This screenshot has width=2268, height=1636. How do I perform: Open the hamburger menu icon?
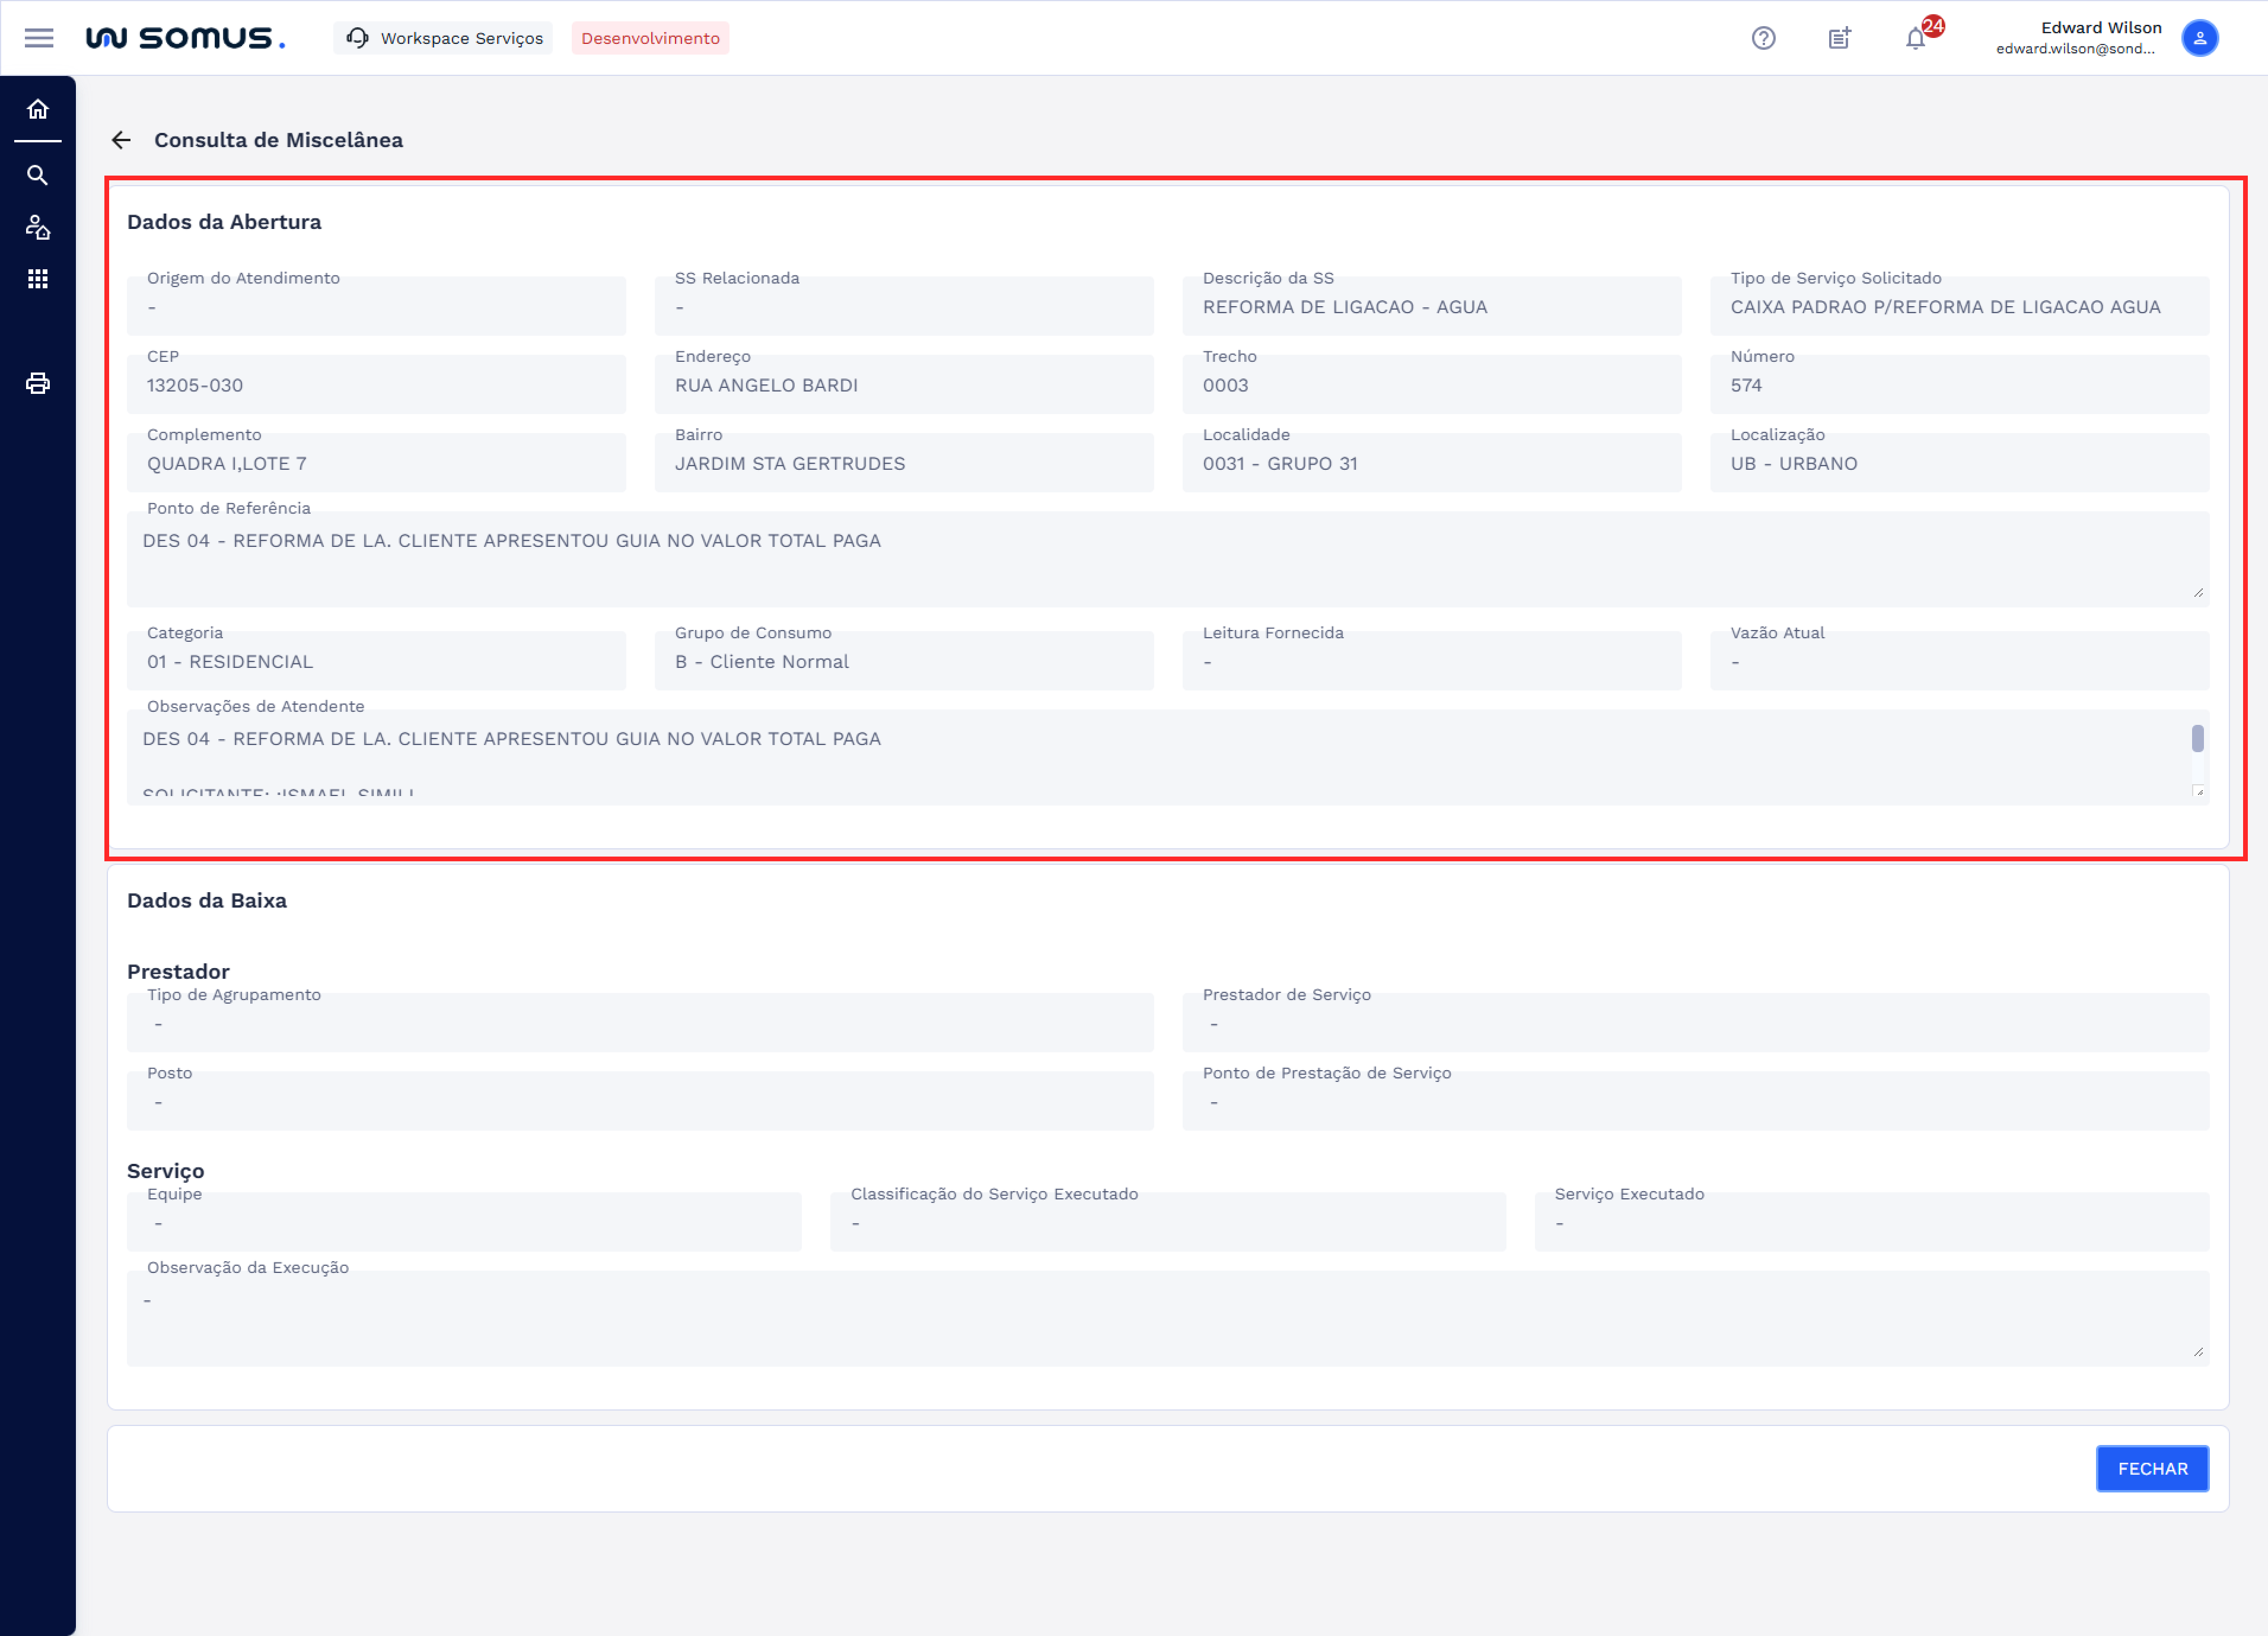click(x=39, y=38)
